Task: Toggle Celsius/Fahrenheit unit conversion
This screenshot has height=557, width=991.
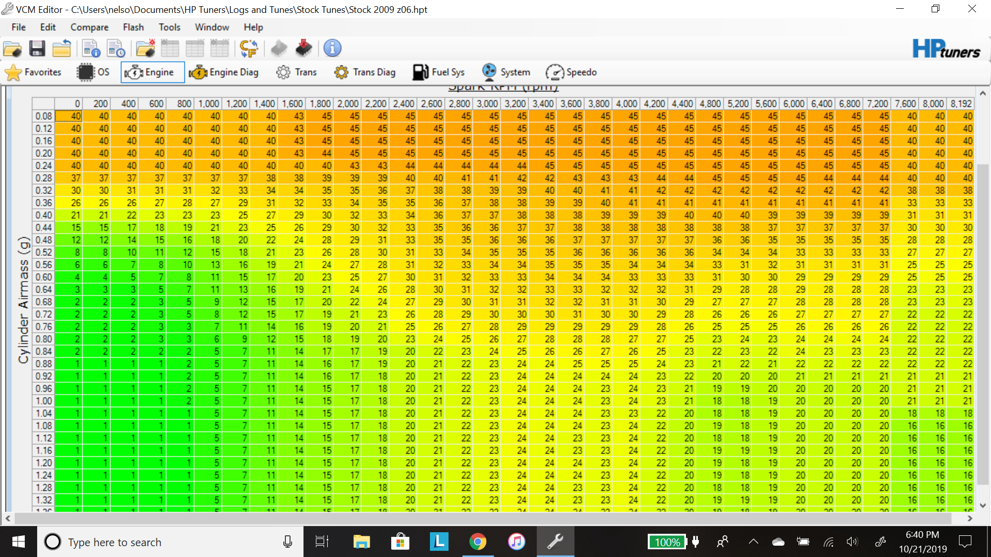Action: pos(249,48)
